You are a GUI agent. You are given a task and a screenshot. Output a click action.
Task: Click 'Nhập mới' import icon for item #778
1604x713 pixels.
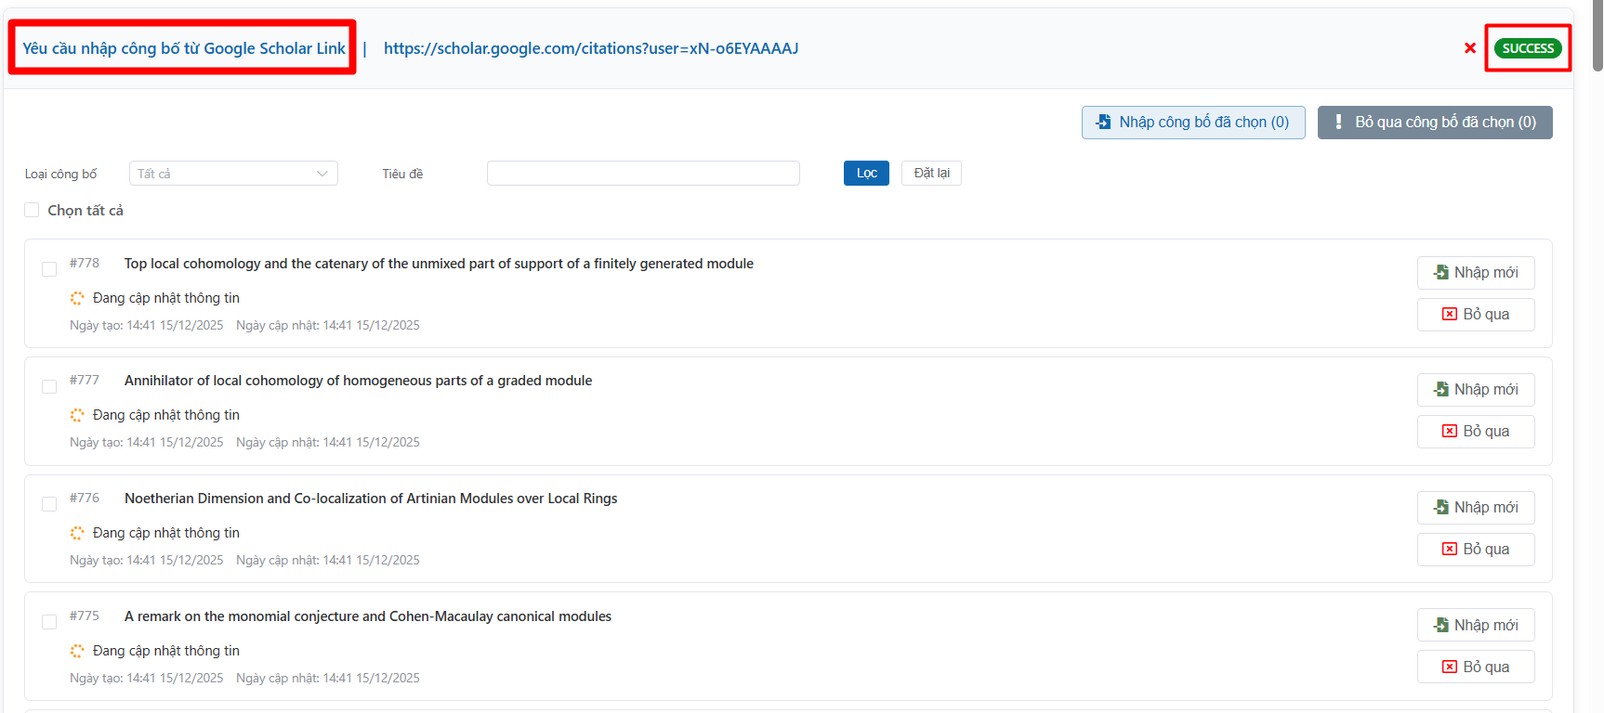coord(1441,272)
